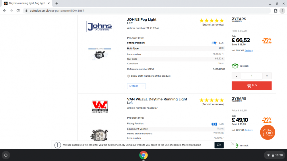
Task: Click the Van Wezel Autoparts brand logo
Action: [x=100, y=107]
